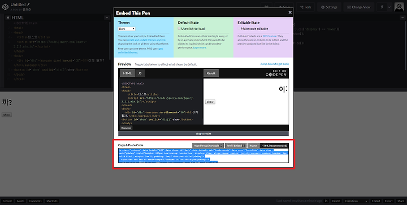Close the Embed This Pen dialog
Image resolution: width=407 pixels, height=205 pixels.
290,12
